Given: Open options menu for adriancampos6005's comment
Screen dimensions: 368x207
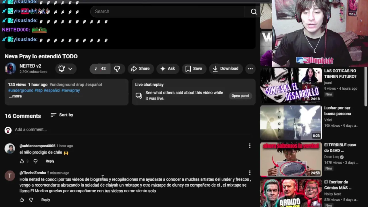Looking at the screenshot, I should [x=250, y=146].
